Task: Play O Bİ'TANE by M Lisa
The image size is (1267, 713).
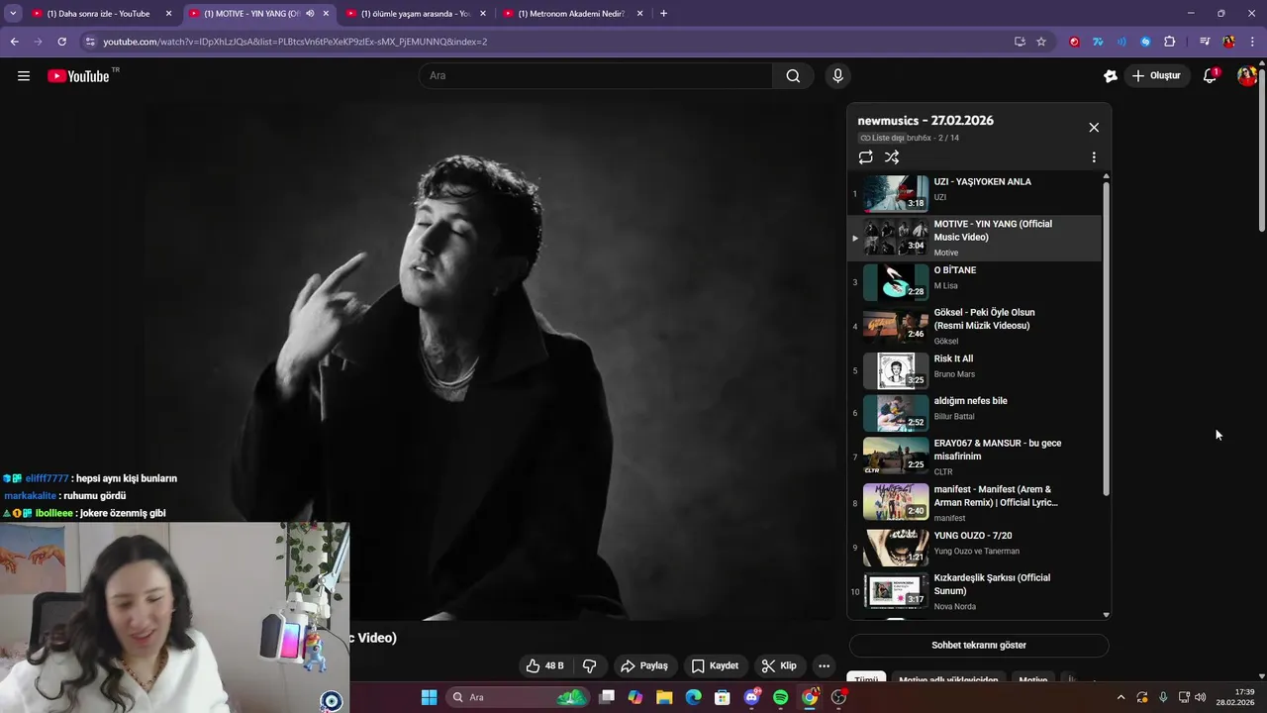Action: click(x=974, y=281)
